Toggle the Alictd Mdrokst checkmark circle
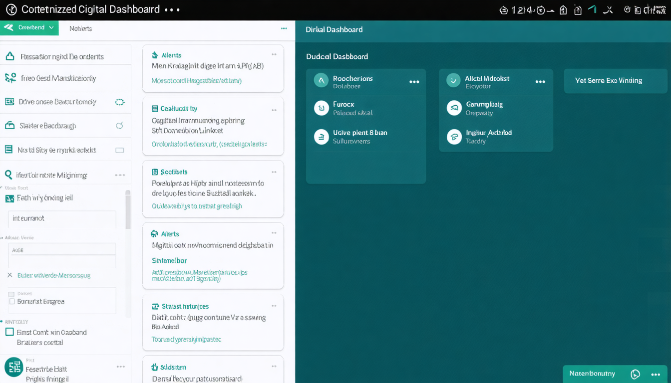Image resolution: width=671 pixels, height=383 pixels. (x=453, y=80)
